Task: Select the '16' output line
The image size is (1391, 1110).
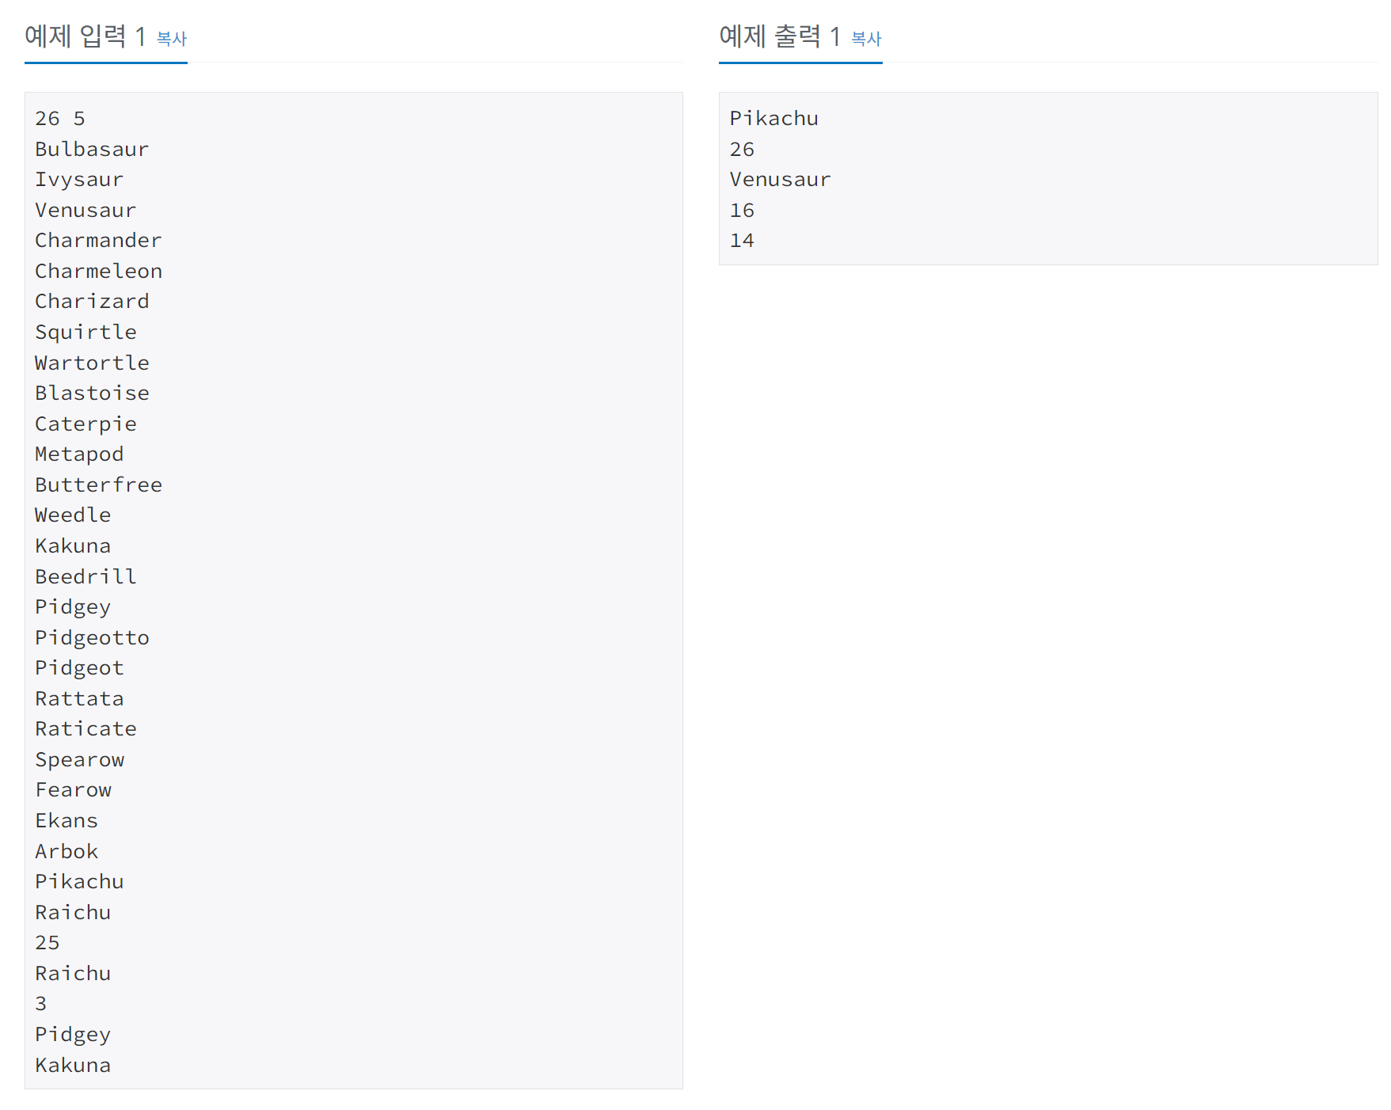Action: point(742,211)
